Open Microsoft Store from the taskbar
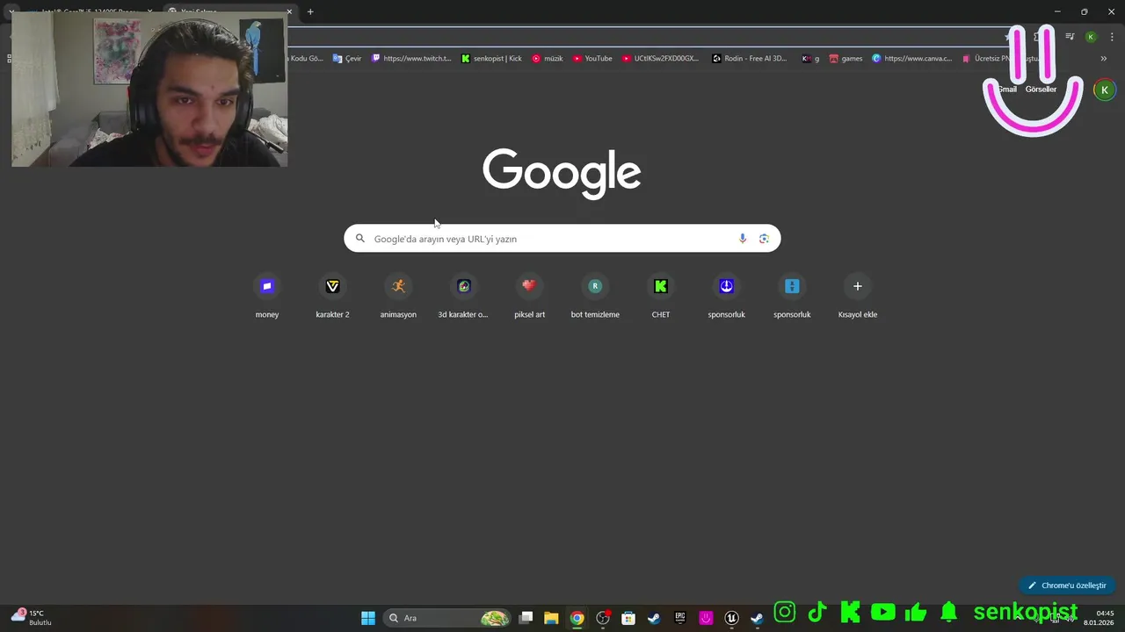 click(628, 618)
